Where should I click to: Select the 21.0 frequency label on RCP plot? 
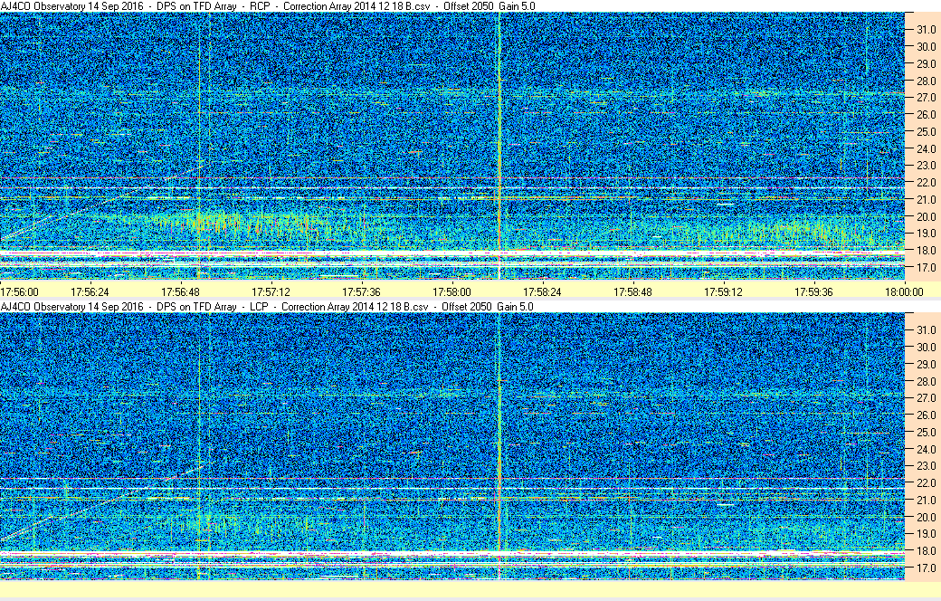click(926, 199)
